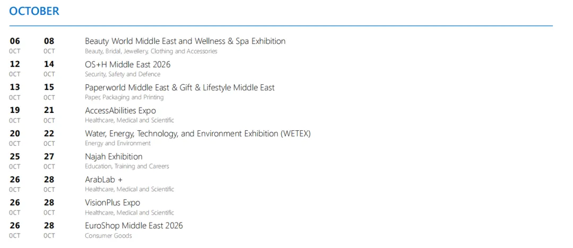573x248 pixels.
Task: Click Beauty, Bridal, Jewellery category text
Action: click(151, 51)
